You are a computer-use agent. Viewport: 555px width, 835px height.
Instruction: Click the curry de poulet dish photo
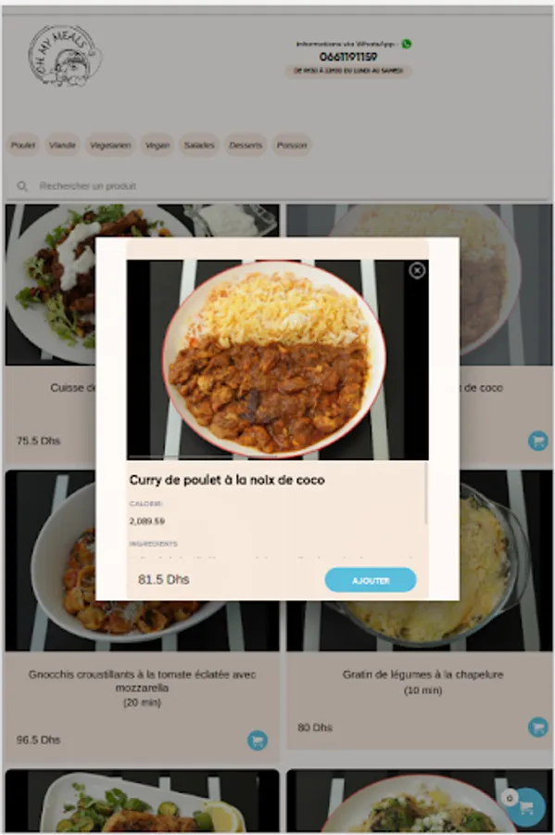point(278,359)
